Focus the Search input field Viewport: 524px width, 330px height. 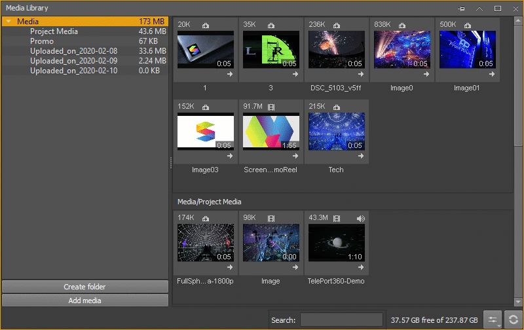341,320
